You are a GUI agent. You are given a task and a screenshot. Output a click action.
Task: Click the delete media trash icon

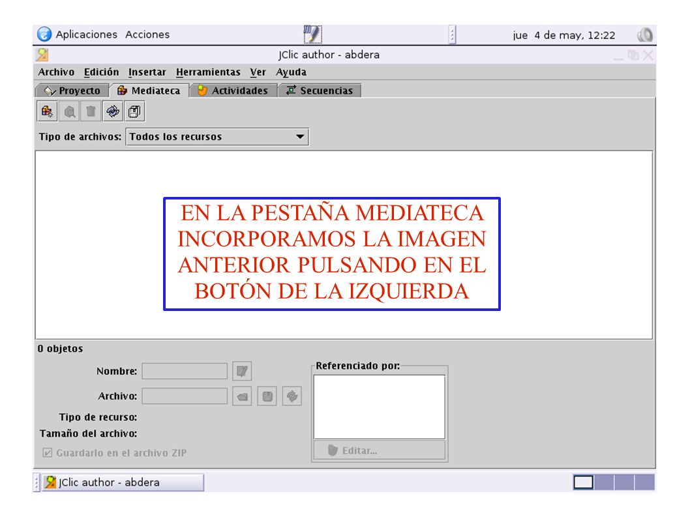coord(91,111)
